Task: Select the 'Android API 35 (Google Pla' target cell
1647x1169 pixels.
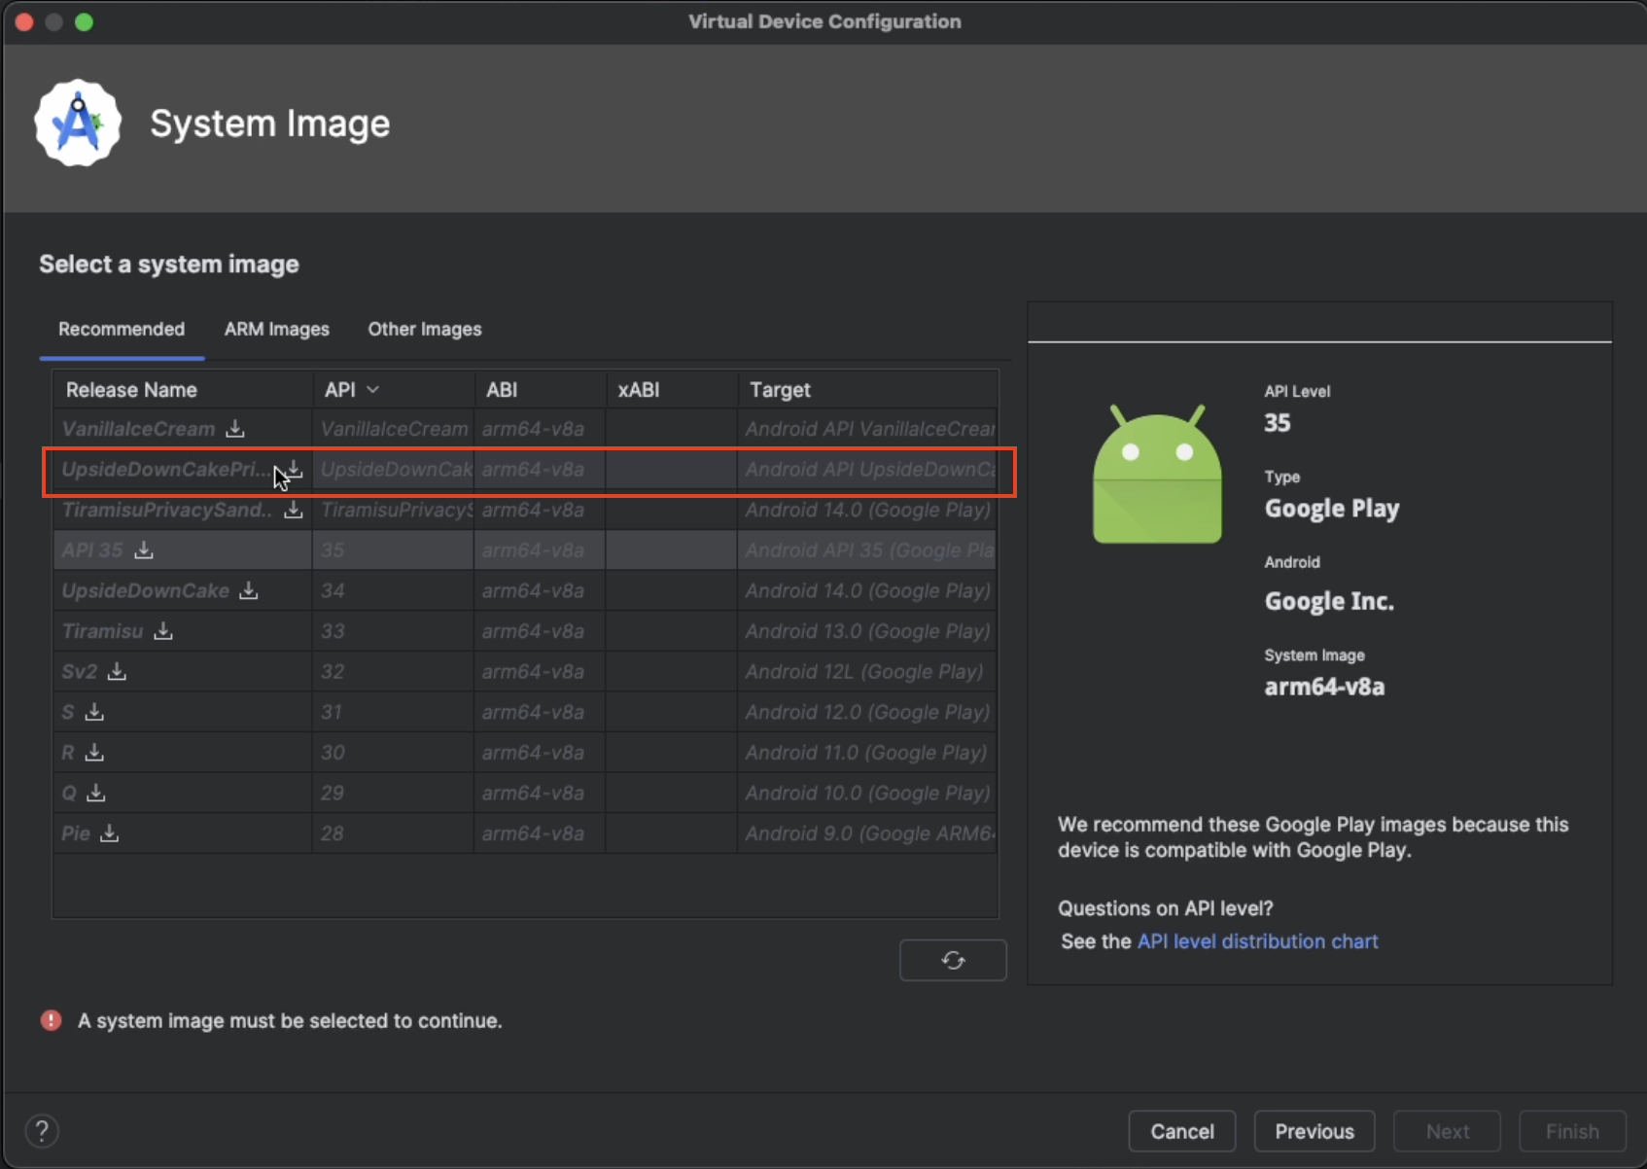Action: pos(867,550)
